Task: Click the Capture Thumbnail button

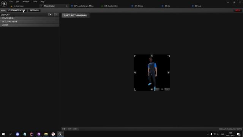Action: click(76, 16)
